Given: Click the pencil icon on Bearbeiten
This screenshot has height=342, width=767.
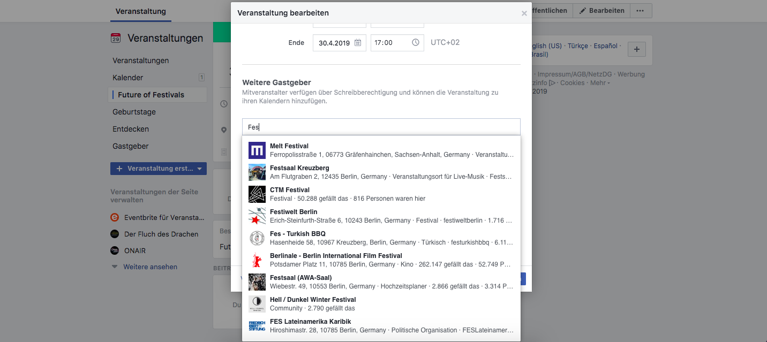Looking at the screenshot, I should point(583,11).
